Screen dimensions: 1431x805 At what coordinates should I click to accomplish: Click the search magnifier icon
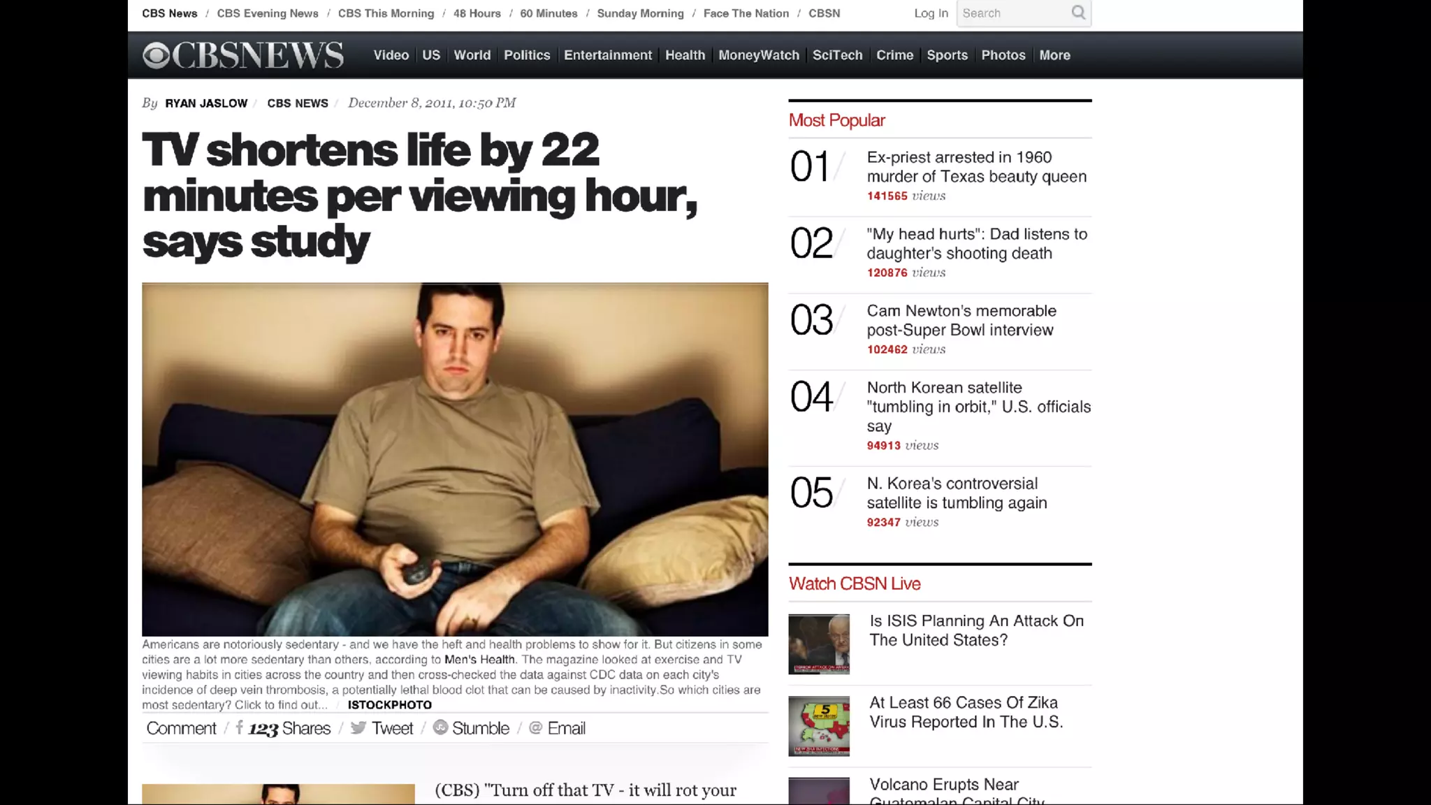[x=1078, y=13]
